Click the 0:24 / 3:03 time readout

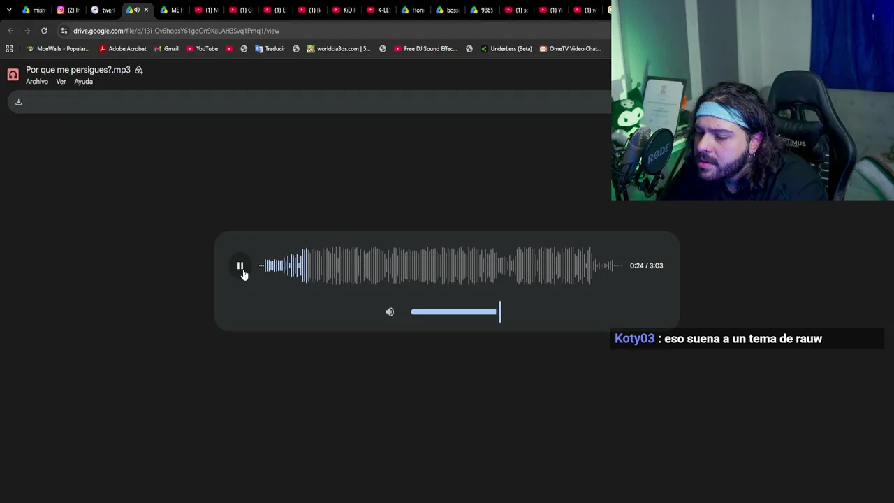(x=646, y=265)
